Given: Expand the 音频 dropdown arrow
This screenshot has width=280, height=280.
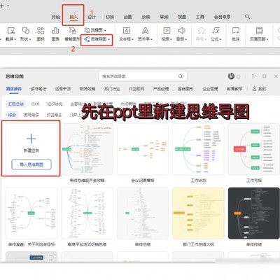Looking at the screenshot, I should point(186,39).
